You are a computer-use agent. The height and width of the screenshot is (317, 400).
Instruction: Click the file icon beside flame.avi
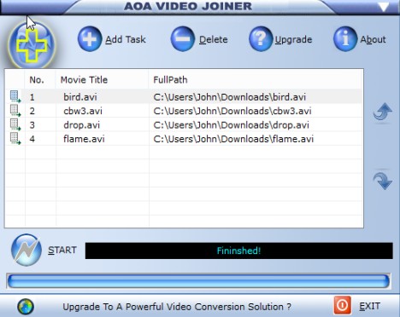[x=15, y=139]
